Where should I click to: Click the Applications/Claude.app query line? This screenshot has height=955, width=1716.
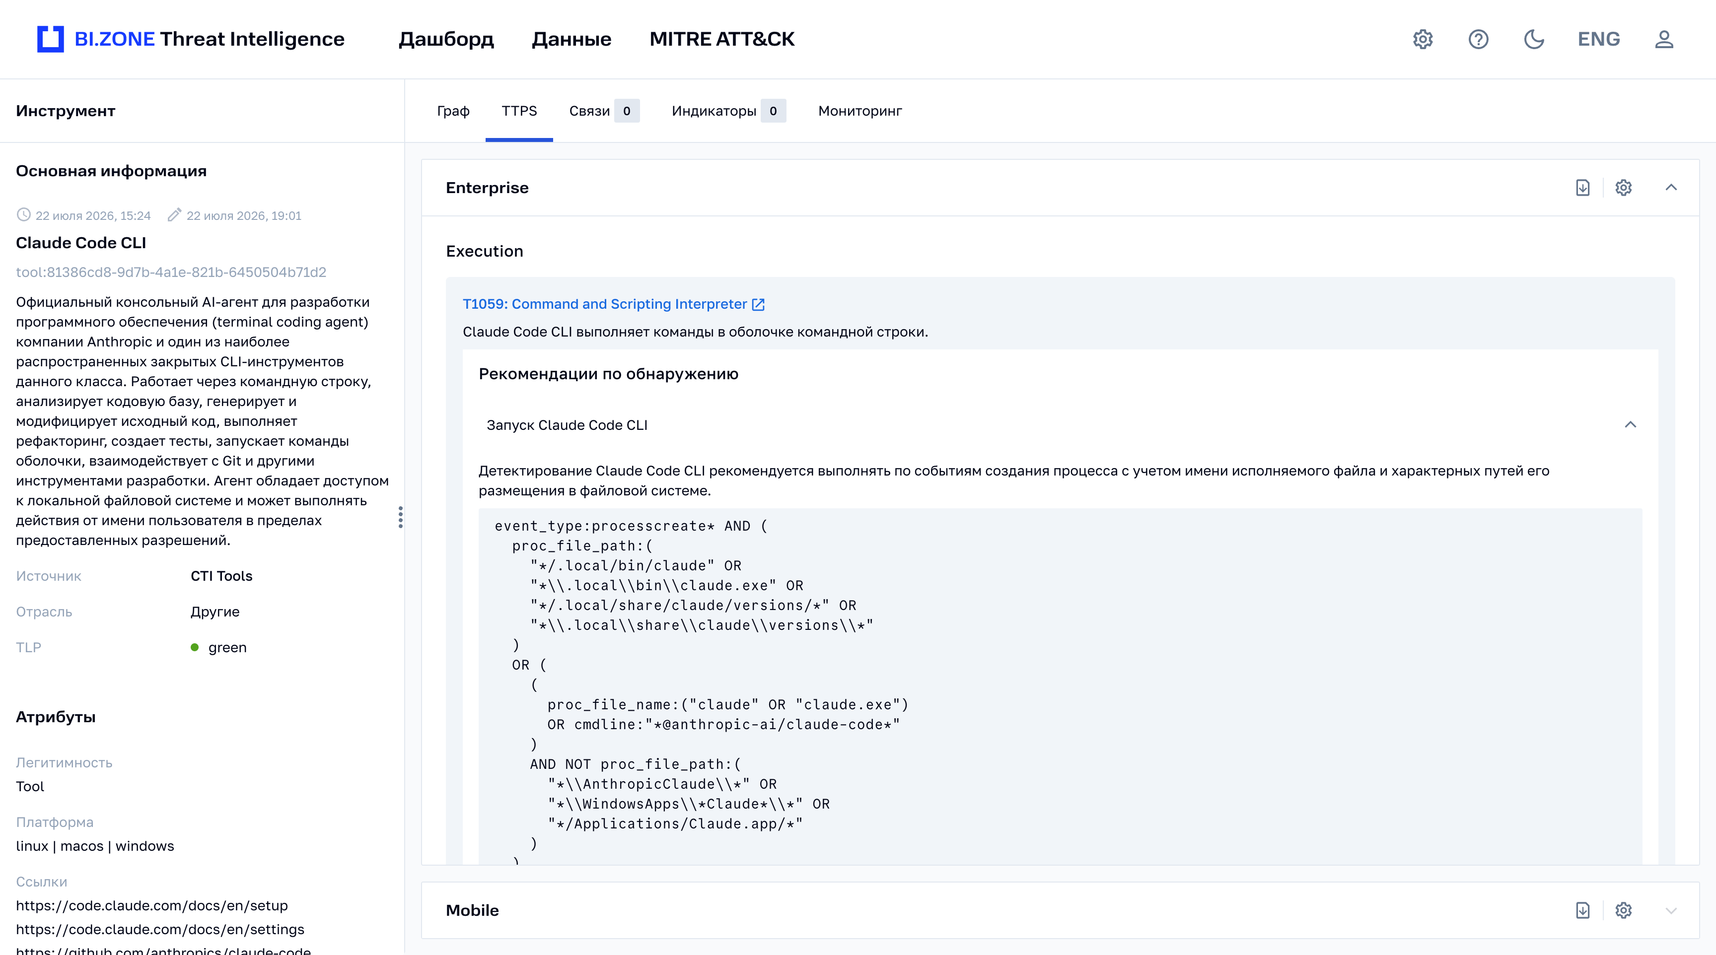click(675, 824)
